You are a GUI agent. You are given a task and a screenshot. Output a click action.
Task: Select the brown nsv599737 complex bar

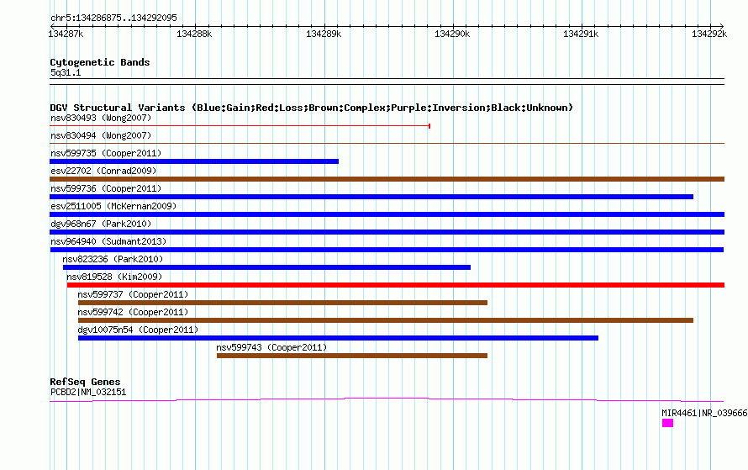283,303
